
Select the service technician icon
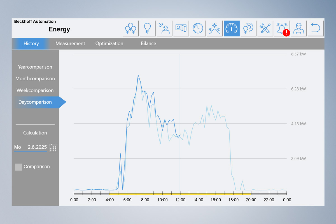(x=299, y=28)
